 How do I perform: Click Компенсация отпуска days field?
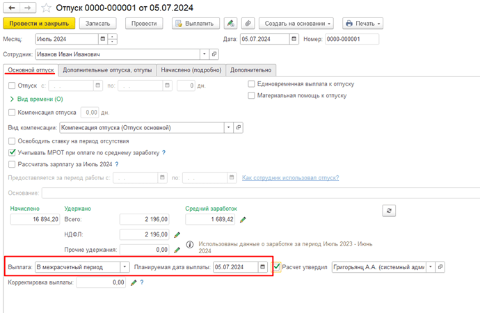[x=90, y=113]
